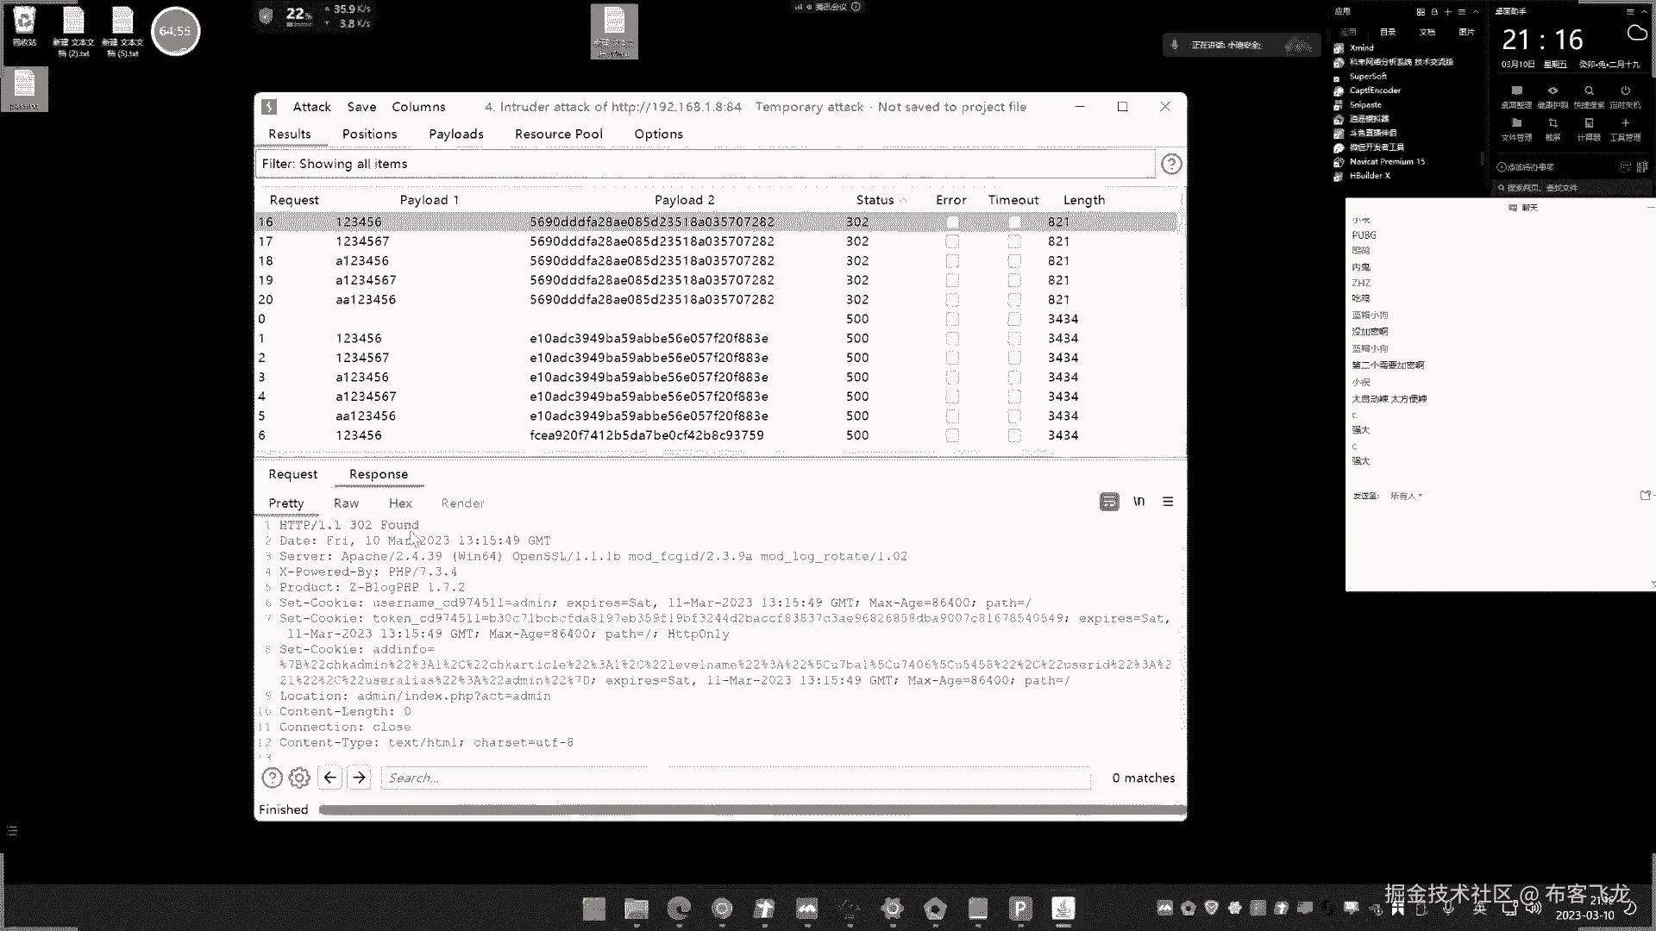Open the Columns menu
1656x931 pixels.
(418, 107)
